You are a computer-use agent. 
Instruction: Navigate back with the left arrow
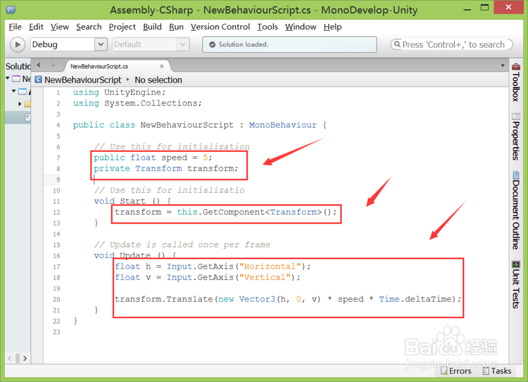point(39,65)
